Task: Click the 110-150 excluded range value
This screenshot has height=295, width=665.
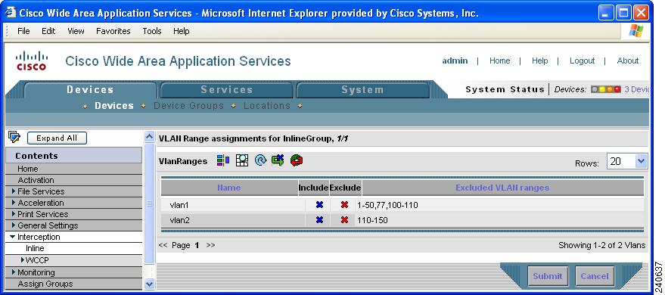Action: click(372, 220)
